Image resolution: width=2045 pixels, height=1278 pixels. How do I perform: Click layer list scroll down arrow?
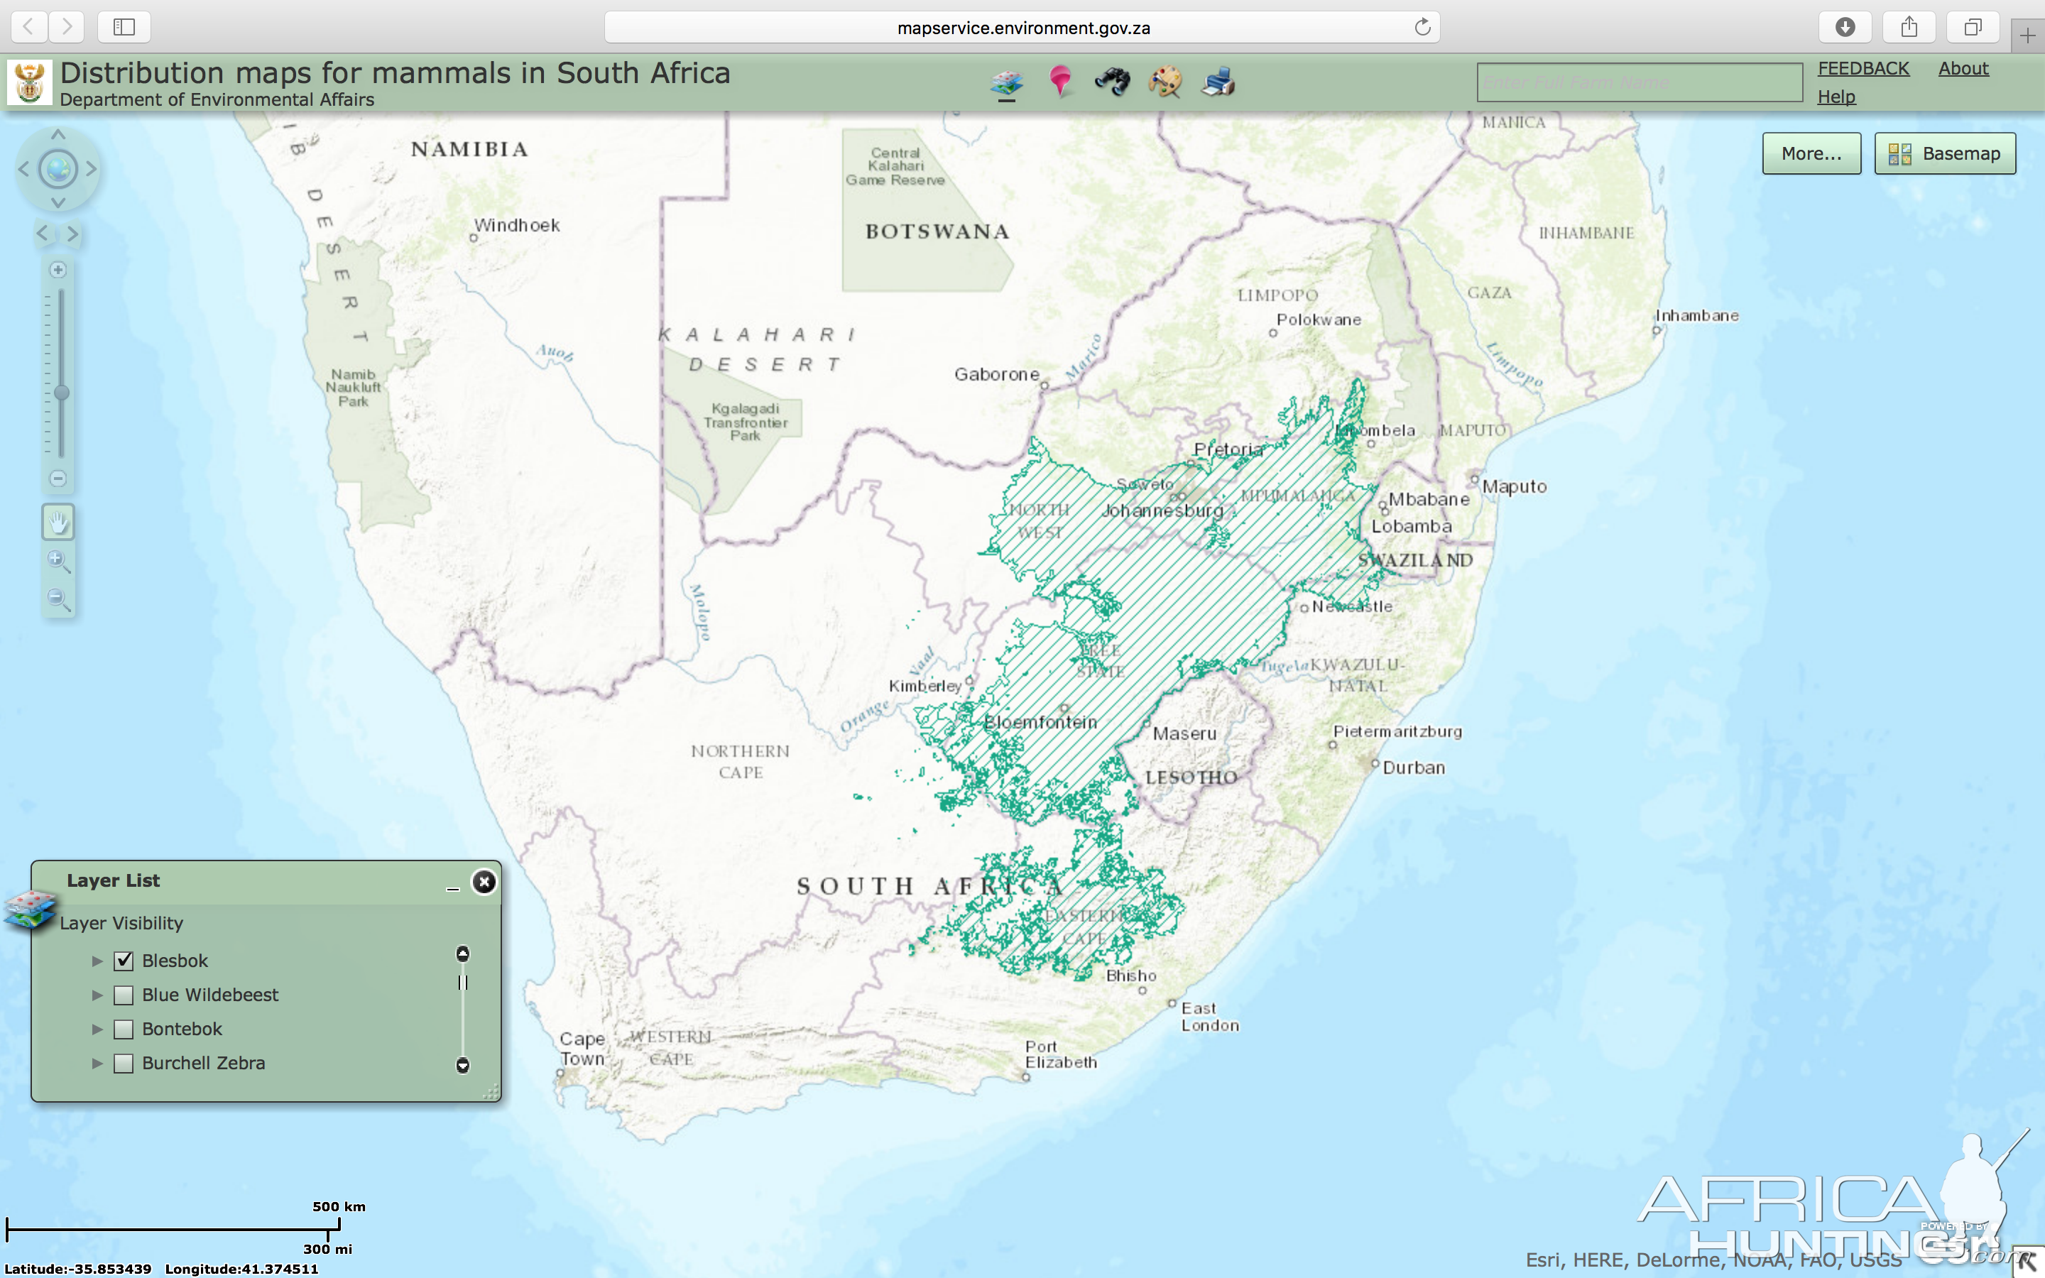(x=462, y=1065)
